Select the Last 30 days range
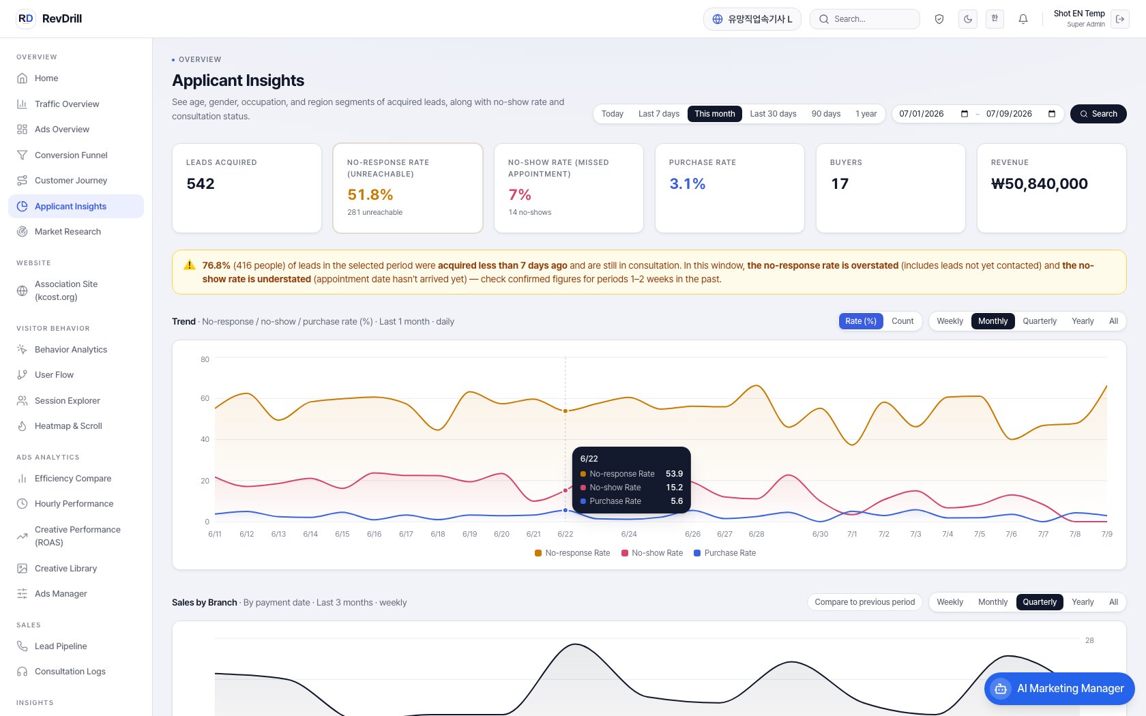The width and height of the screenshot is (1146, 716). point(774,114)
